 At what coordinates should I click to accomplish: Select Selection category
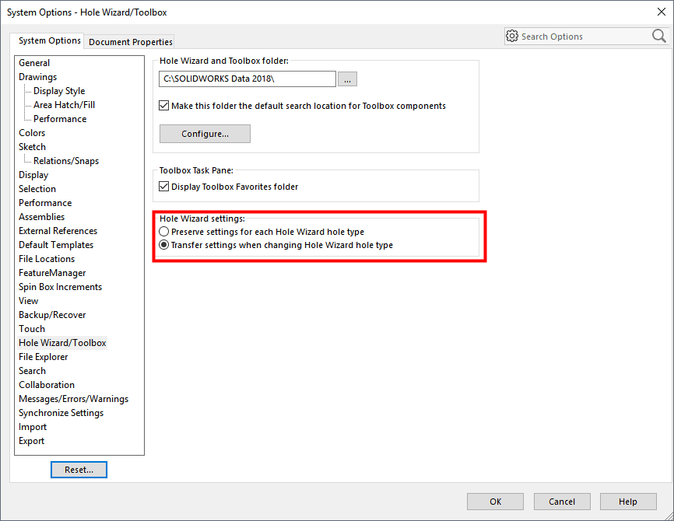click(37, 188)
